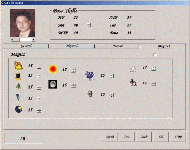Choose the tornado wind magic icon
190x150 pixels.
coord(19,98)
